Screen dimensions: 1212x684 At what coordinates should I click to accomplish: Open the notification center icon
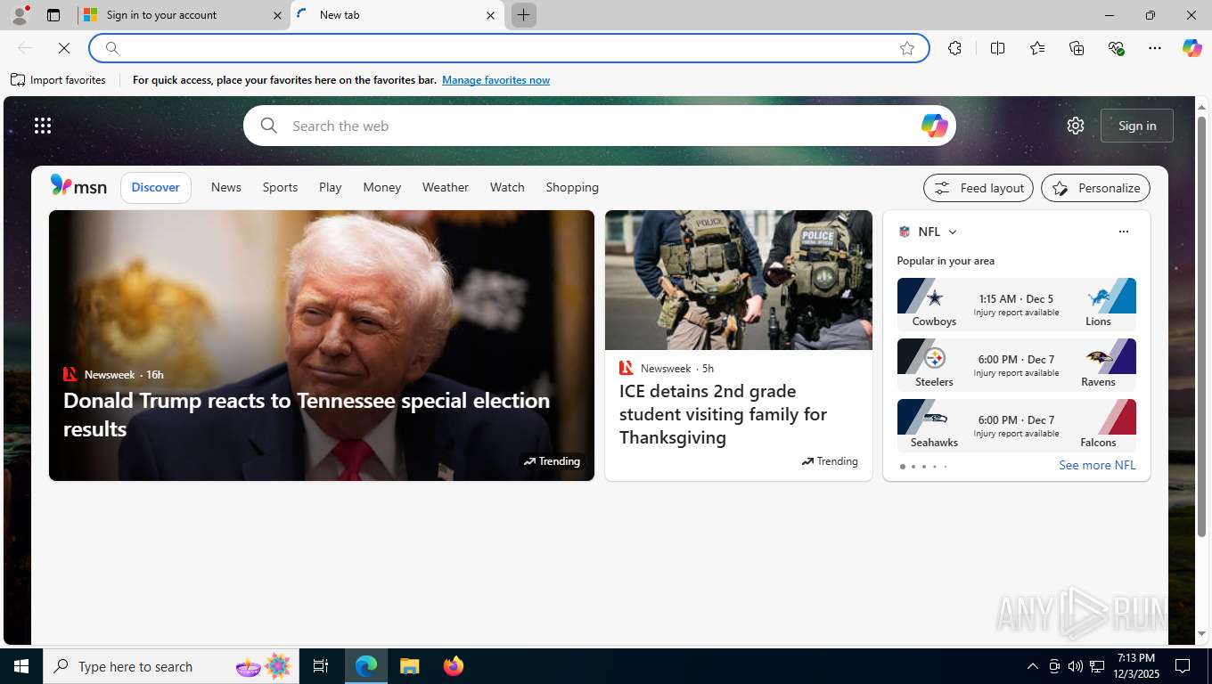click(1183, 666)
